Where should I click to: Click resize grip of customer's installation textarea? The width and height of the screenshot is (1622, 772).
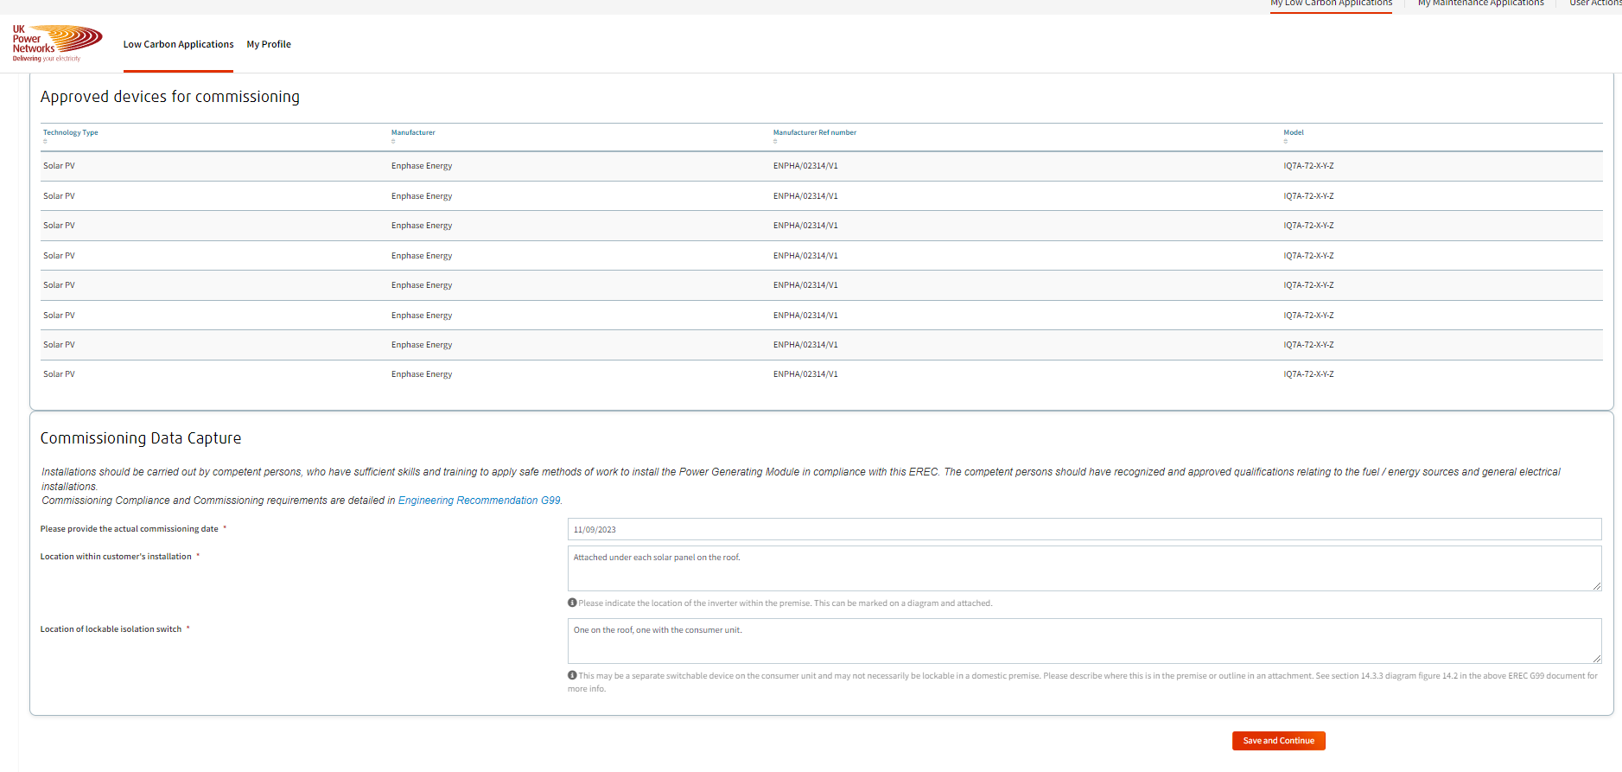pos(1597,586)
